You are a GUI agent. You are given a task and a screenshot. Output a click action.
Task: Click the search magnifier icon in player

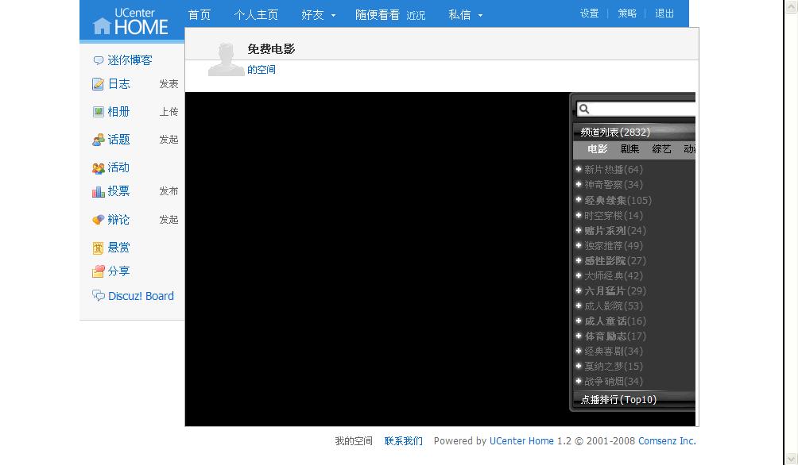(584, 109)
